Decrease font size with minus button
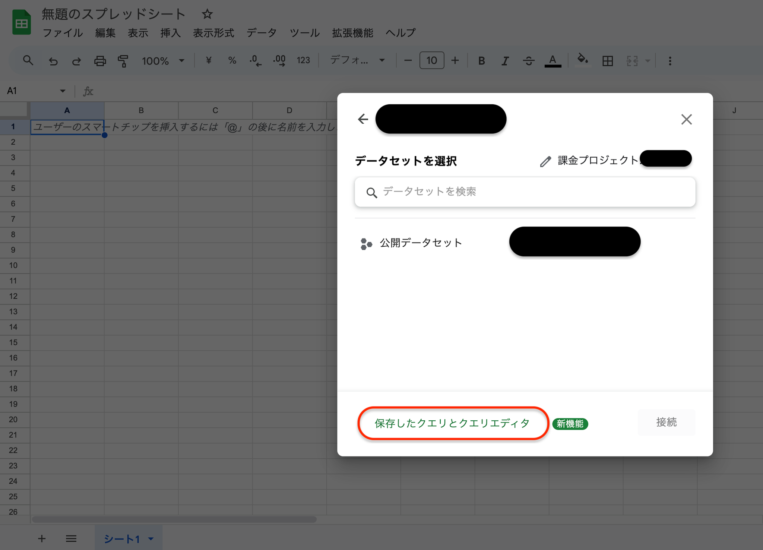This screenshot has height=550, width=763. click(x=408, y=60)
